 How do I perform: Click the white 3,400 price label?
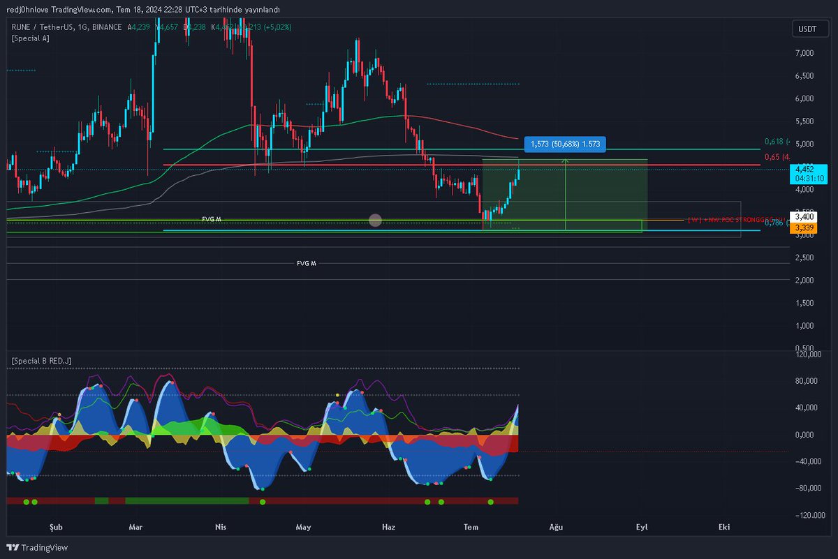(803, 217)
